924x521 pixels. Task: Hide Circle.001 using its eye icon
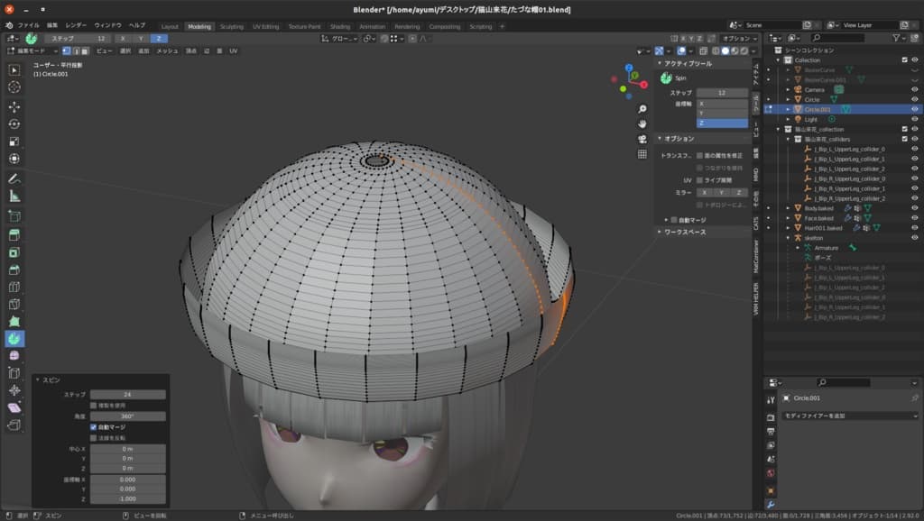tap(914, 109)
